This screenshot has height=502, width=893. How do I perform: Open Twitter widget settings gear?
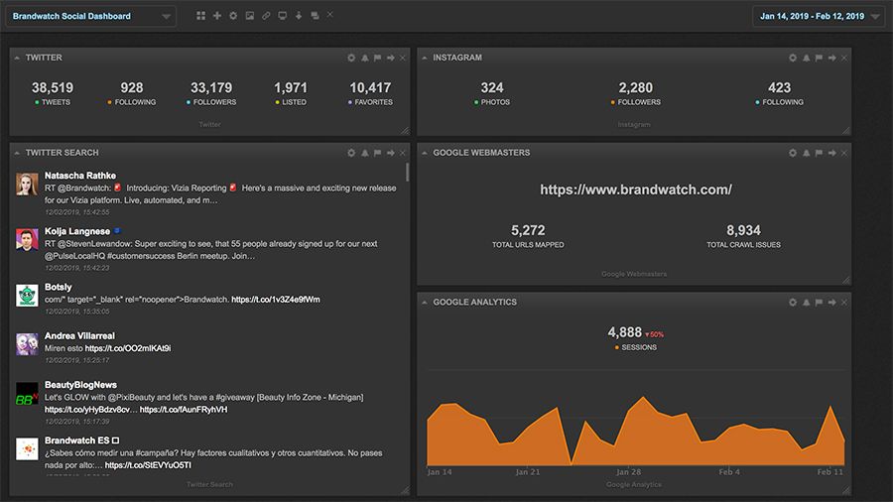click(351, 58)
